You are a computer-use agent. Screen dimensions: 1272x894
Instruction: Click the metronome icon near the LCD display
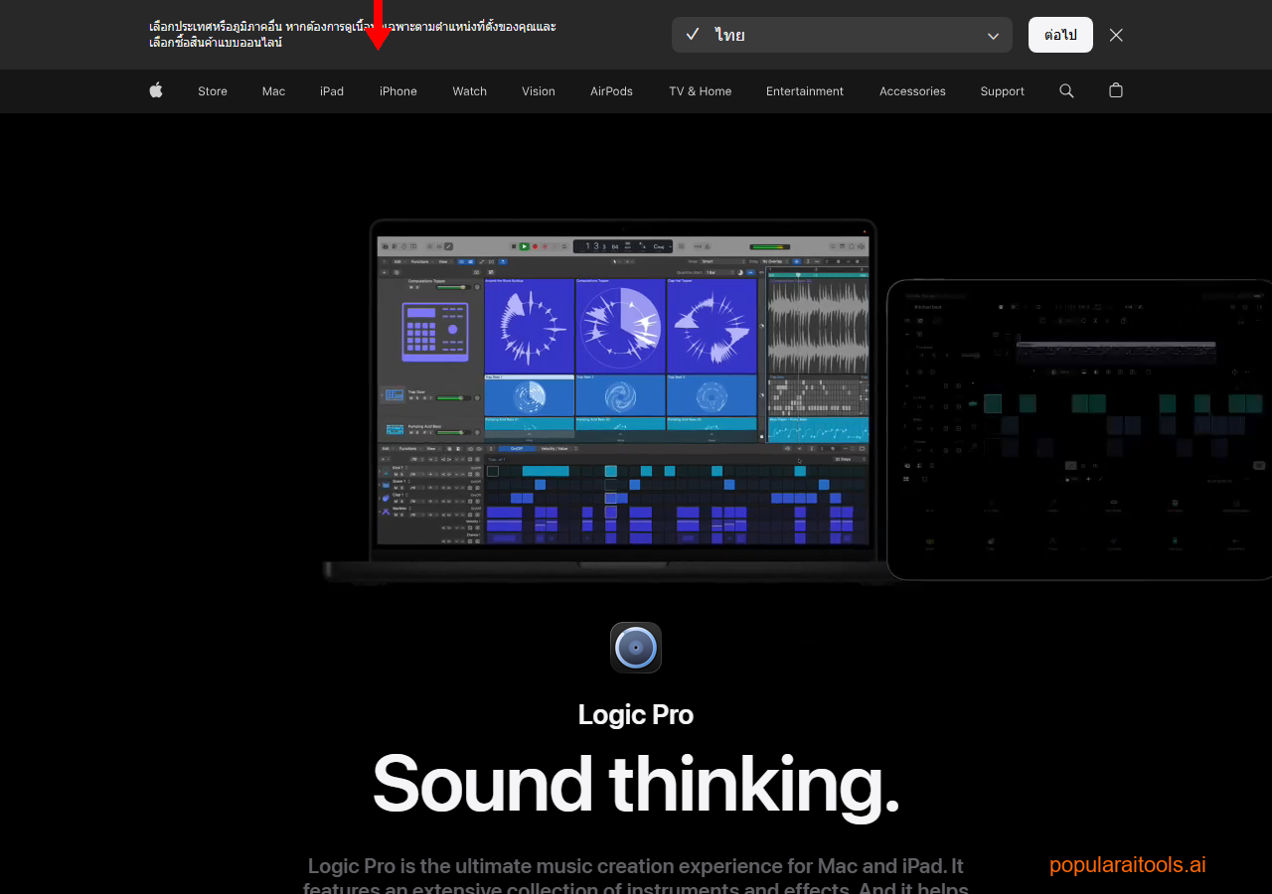(707, 245)
